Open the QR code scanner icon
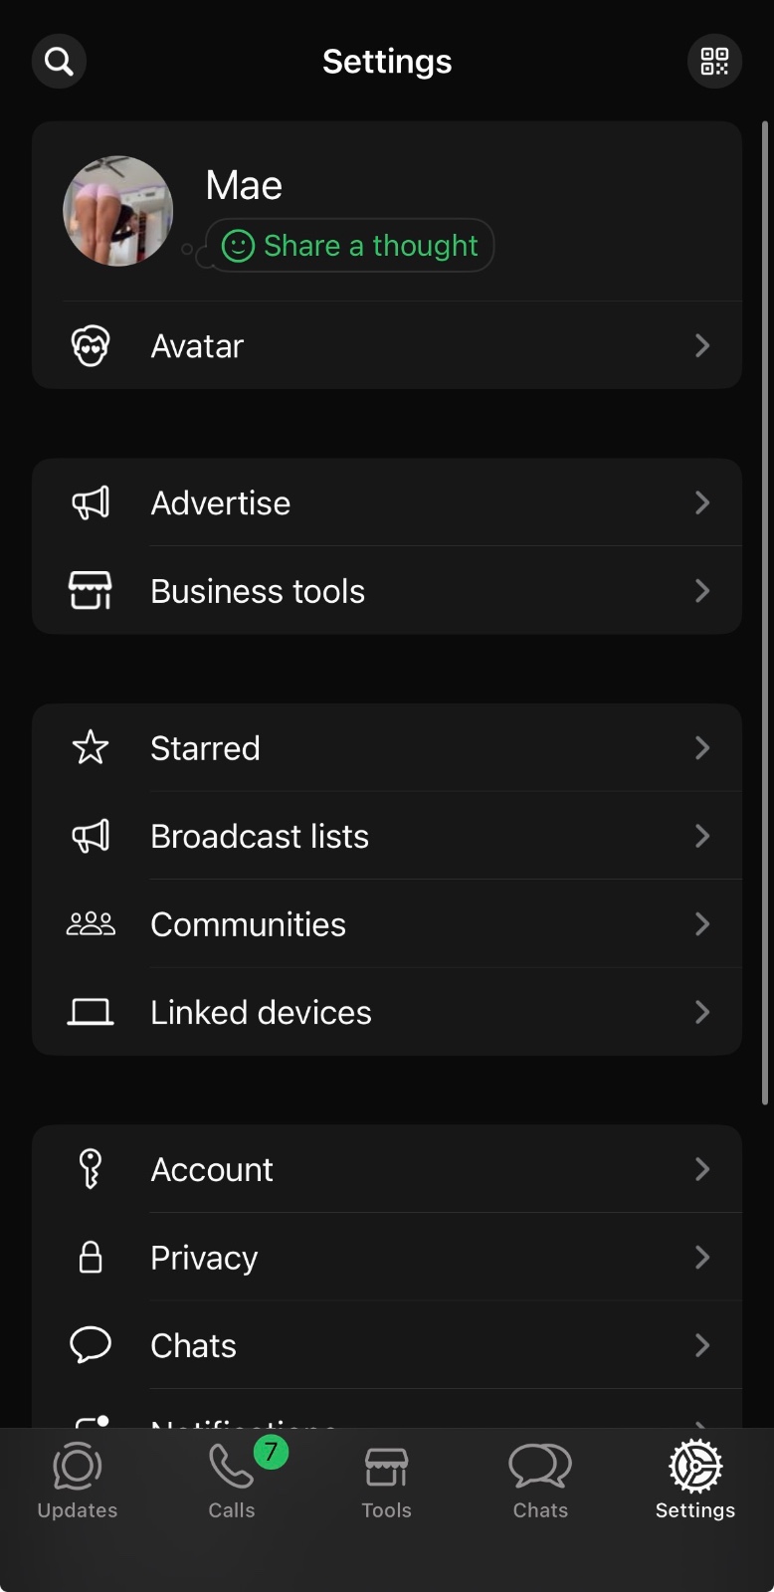 714,62
